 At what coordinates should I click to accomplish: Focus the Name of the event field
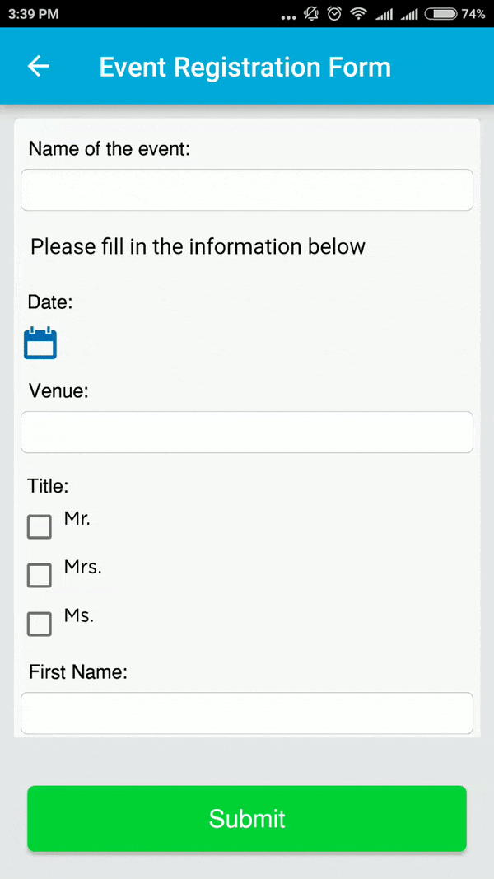247,190
